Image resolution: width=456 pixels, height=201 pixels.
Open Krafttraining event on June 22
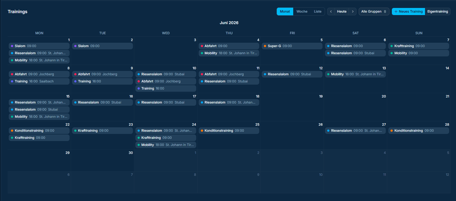pyautogui.click(x=39, y=138)
